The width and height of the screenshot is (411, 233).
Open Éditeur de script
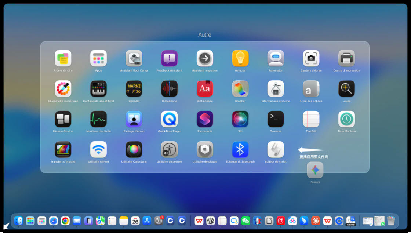point(276,149)
